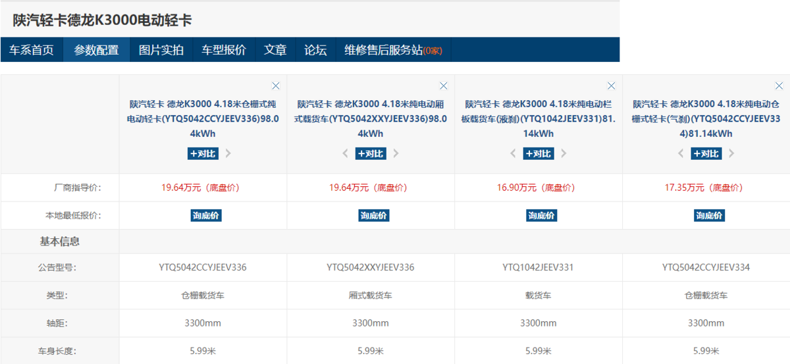Add YTQ1042JEEV331 model to 对比 comparison
The image size is (790, 364).
[x=539, y=153]
